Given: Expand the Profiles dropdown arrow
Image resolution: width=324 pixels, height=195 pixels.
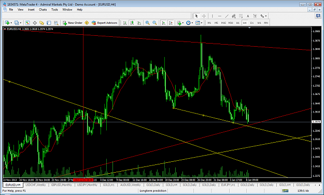Looking at the screenshot, I should 20,23.
